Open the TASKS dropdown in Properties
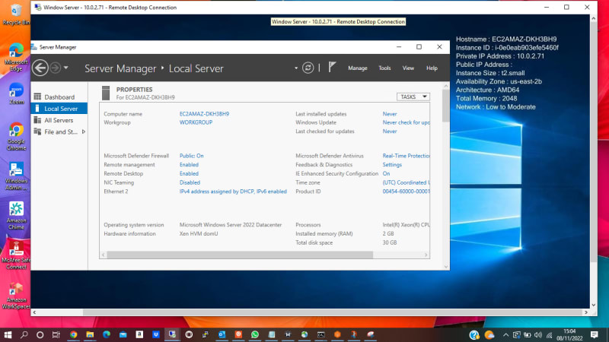This screenshot has height=342, width=609. 413,97
